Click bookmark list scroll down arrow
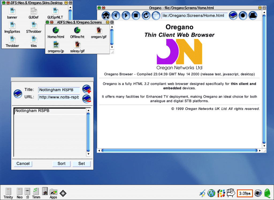 [x=88, y=154]
